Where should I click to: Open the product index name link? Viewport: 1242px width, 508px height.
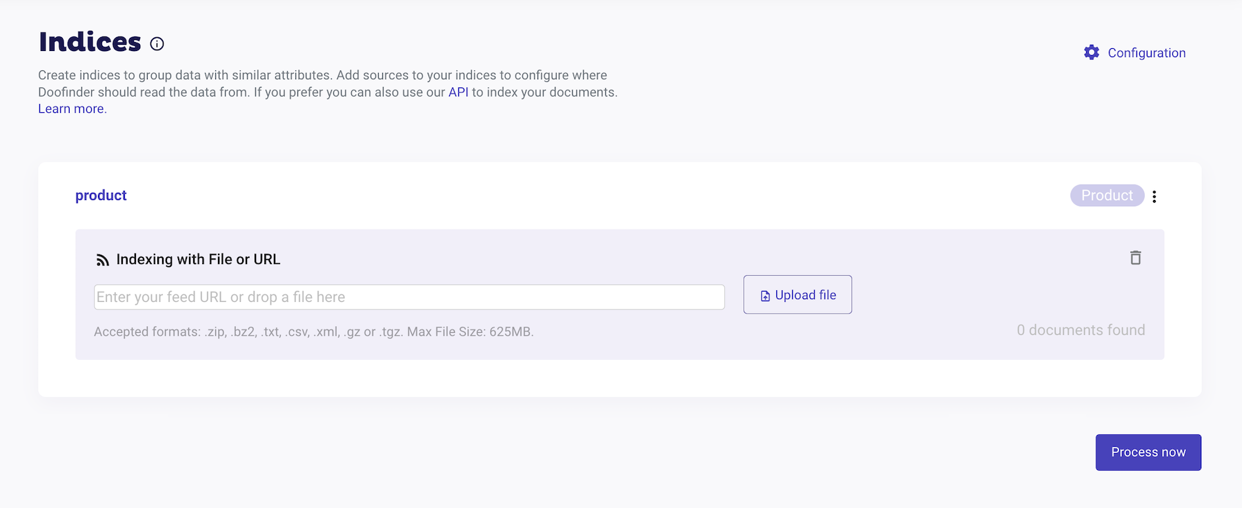pyautogui.click(x=101, y=196)
